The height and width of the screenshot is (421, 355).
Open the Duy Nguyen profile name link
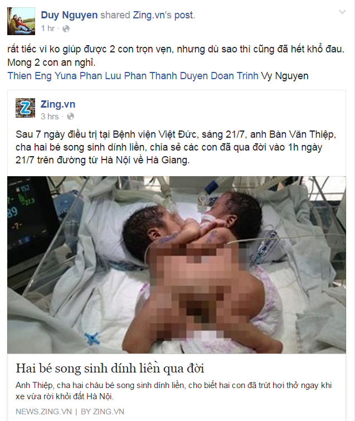coord(69,15)
